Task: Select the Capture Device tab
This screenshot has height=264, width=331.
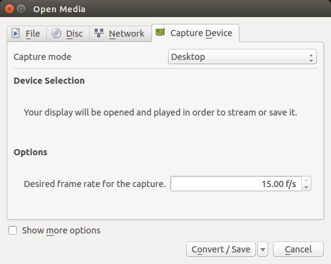Action: pyautogui.click(x=195, y=33)
